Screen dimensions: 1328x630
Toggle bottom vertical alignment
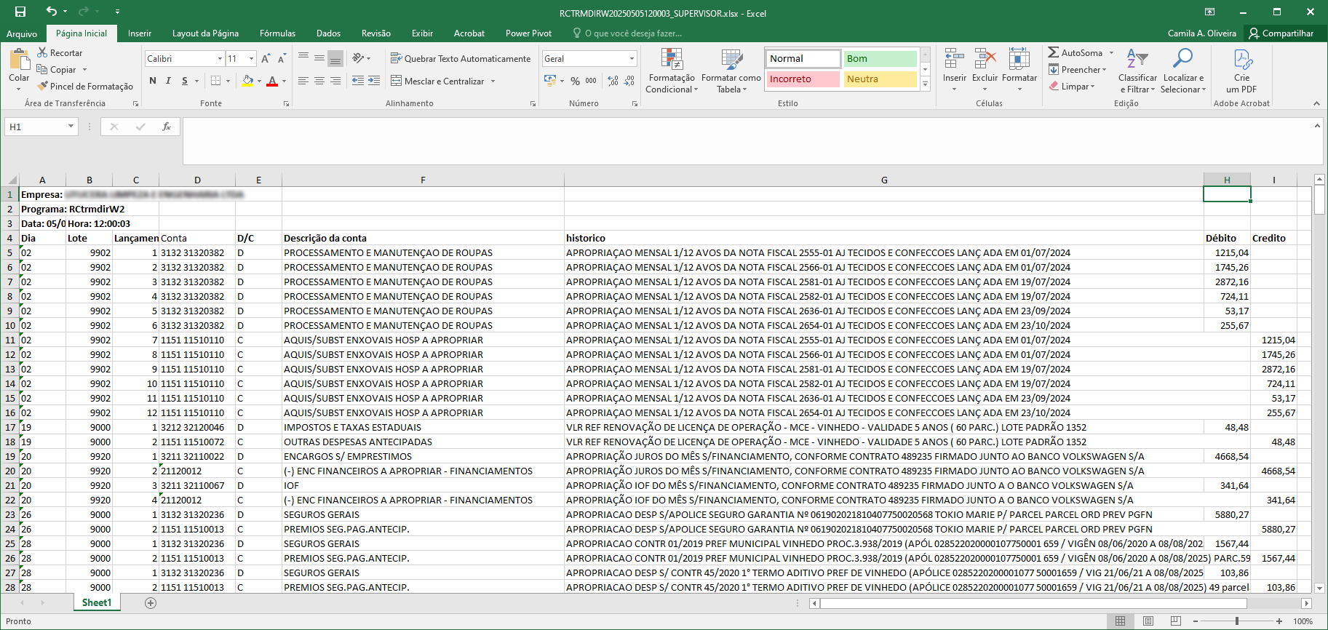coord(335,59)
